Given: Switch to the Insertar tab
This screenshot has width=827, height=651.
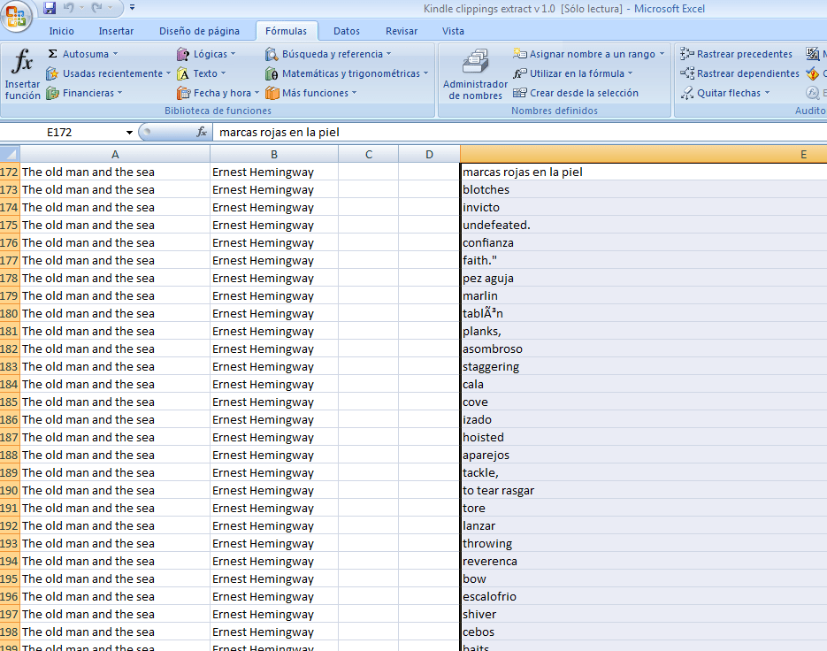Looking at the screenshot, I should (x=116, y=31).
